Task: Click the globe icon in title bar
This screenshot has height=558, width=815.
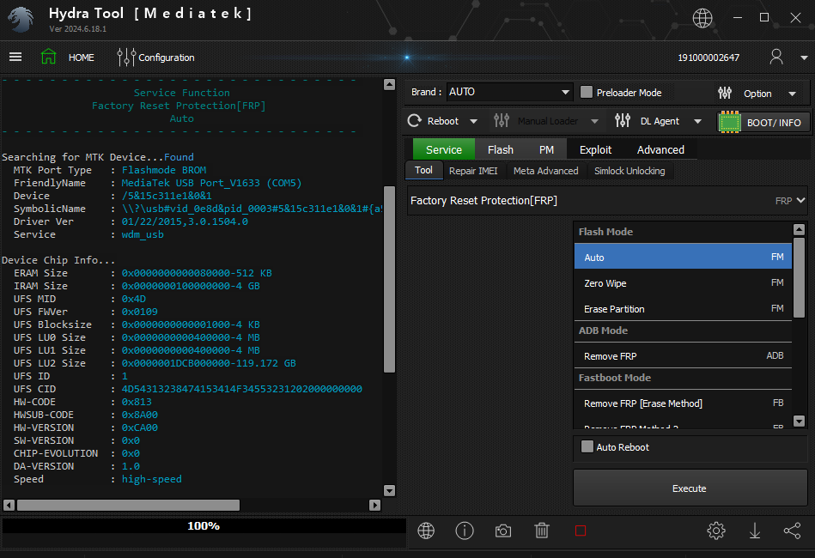Action: pos(702,18)
